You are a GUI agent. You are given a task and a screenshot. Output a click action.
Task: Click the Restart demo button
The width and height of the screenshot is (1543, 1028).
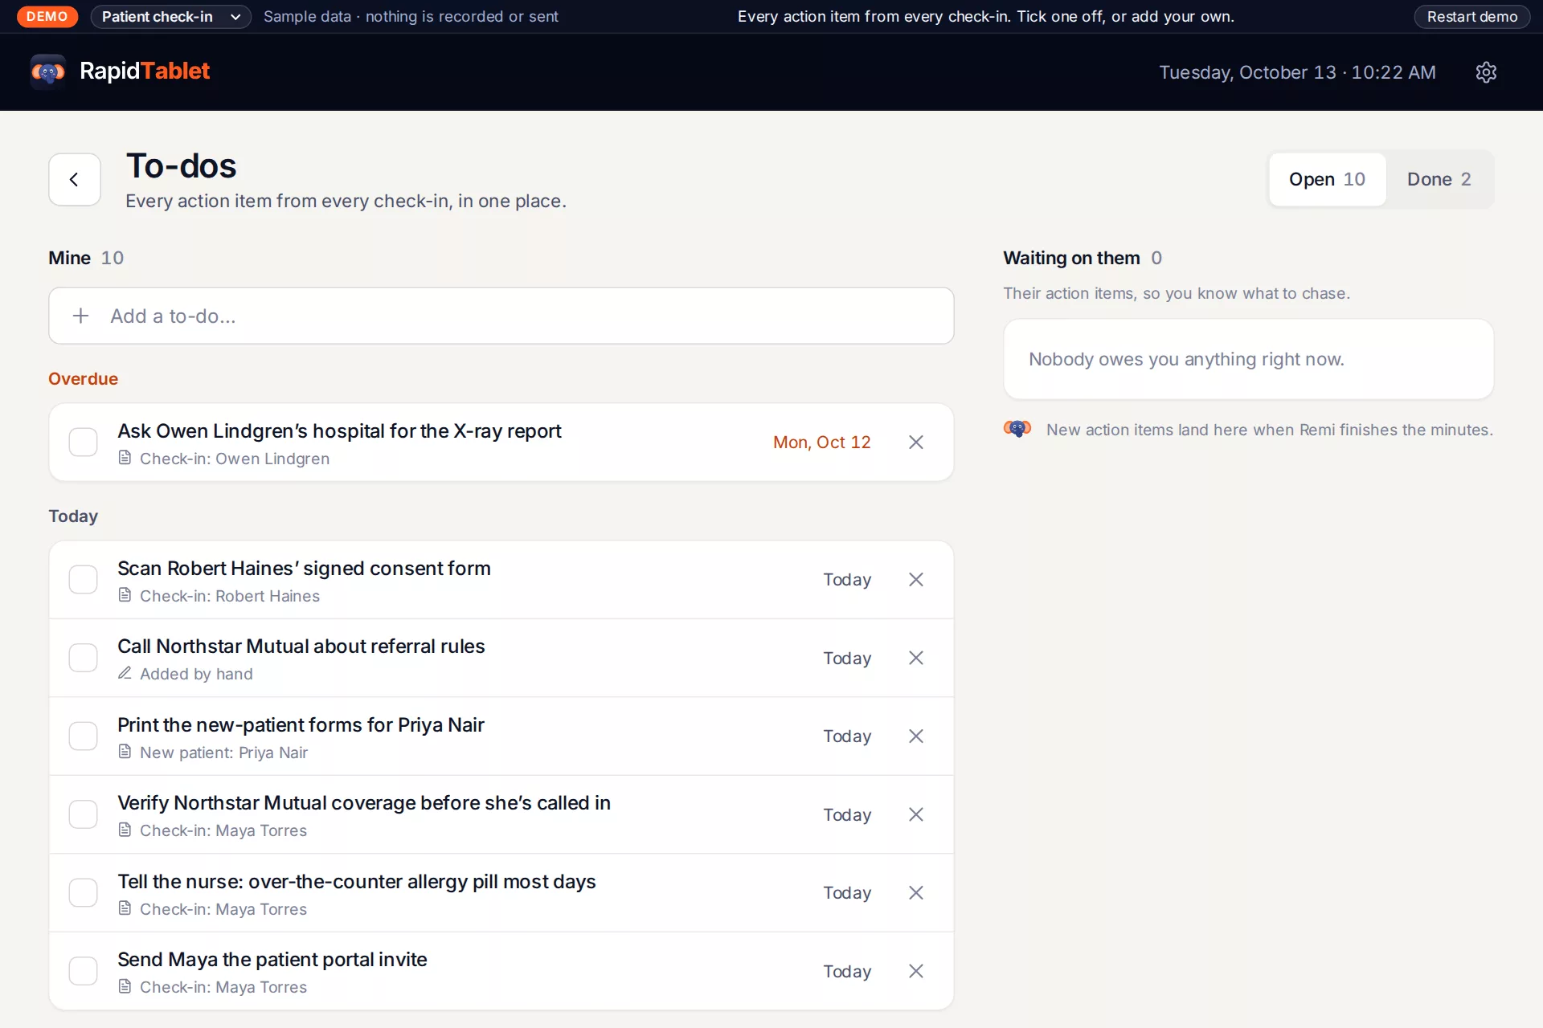coord(1472,17)
